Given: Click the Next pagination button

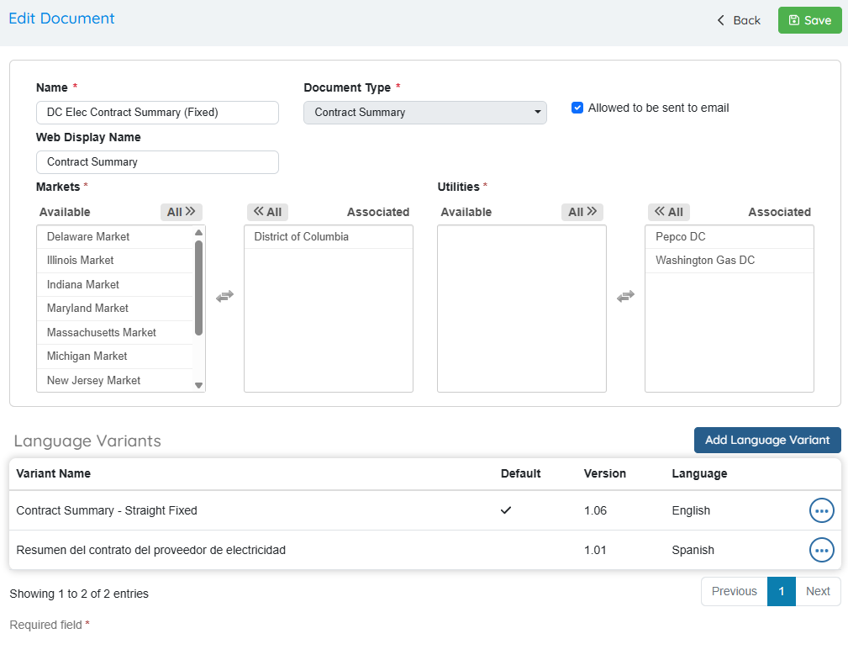Looking at the screenshot, I should (818, 591).
